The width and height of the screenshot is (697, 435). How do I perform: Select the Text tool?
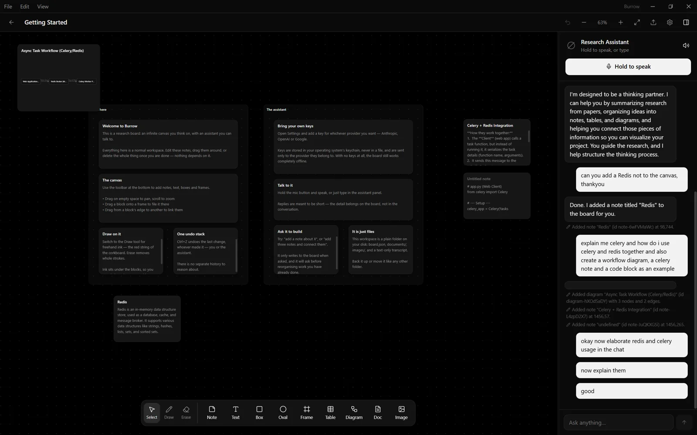(235, 412)
